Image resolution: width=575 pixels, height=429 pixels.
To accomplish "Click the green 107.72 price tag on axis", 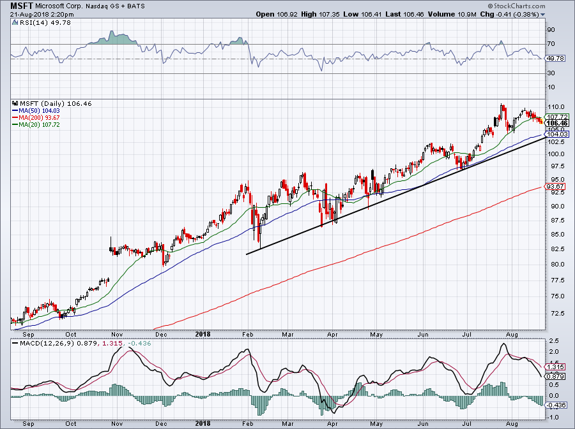I will [x=557, y=117].
